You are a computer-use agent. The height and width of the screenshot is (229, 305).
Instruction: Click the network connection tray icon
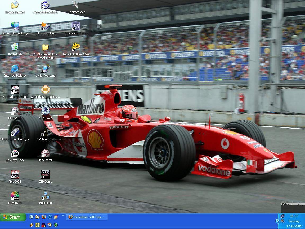pyautogui.click(x=282, y=216)
